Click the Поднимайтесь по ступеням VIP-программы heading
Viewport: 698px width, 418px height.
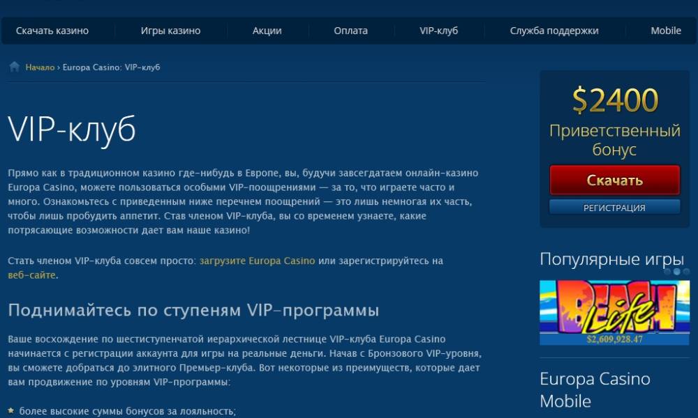tap(193, 310)
